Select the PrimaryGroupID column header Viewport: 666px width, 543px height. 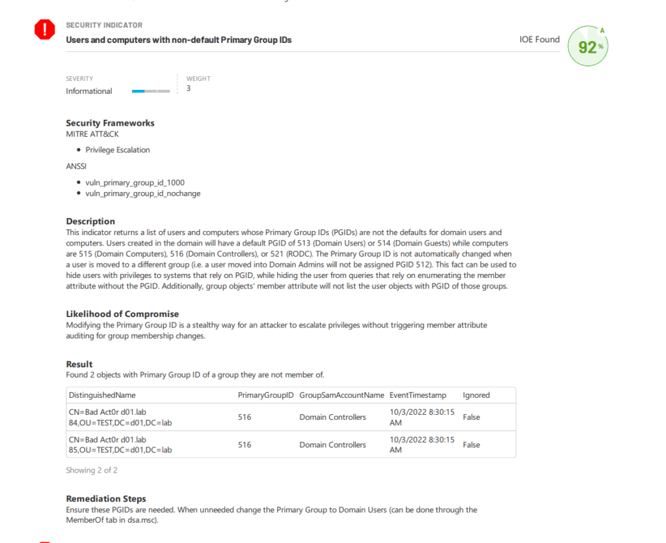(265, 395)
